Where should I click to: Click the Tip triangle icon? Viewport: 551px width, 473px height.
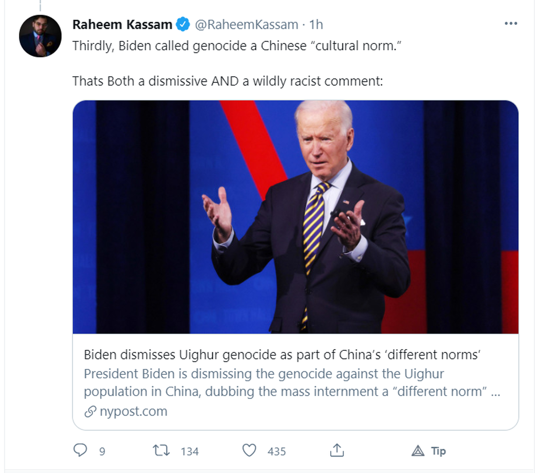(x=418, y=451)
